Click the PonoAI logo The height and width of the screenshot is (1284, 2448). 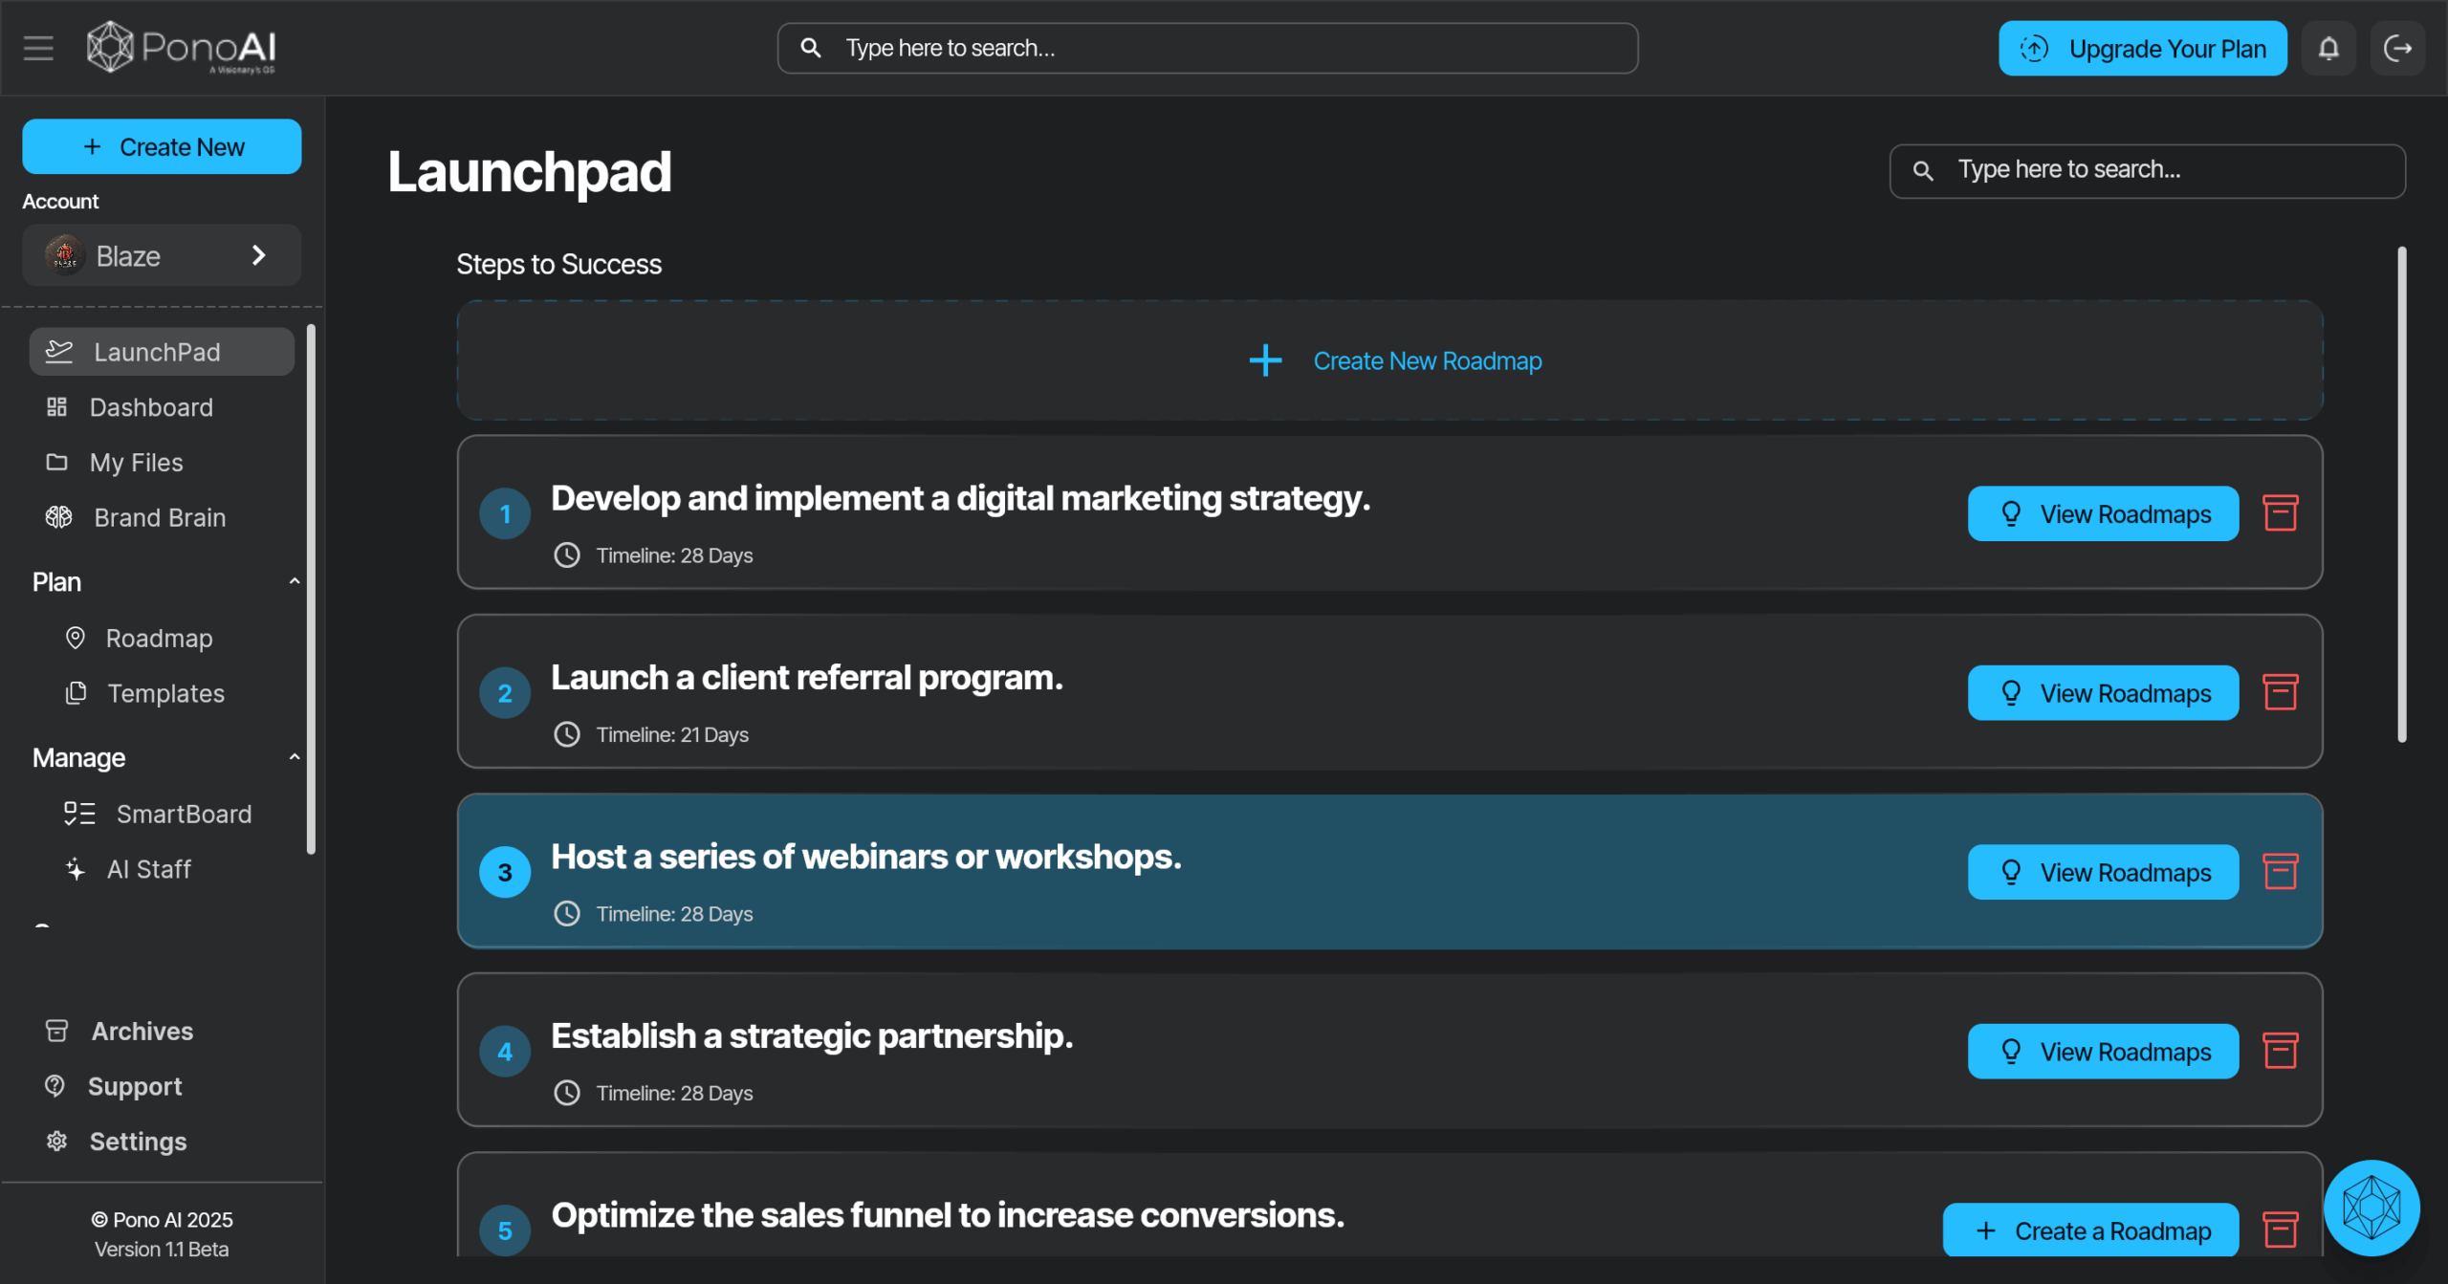point(182,48)
